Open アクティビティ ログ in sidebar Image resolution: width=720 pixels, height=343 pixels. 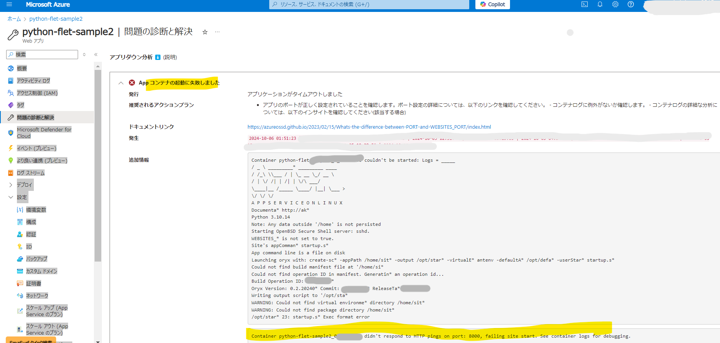pos(33,81)
